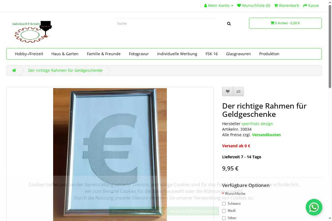Click the search magnifier icon
The height and width of the screenshot is (221, 332).
point(229,23)
